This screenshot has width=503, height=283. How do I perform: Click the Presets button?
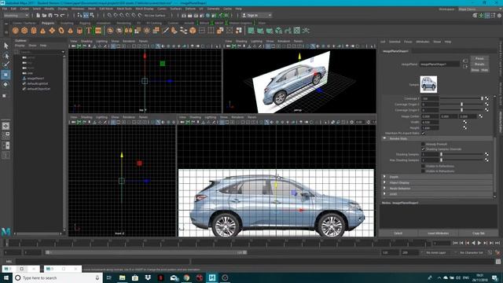tap(479, 64)
